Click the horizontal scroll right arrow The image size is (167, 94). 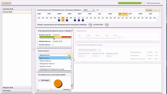point(70,90)
